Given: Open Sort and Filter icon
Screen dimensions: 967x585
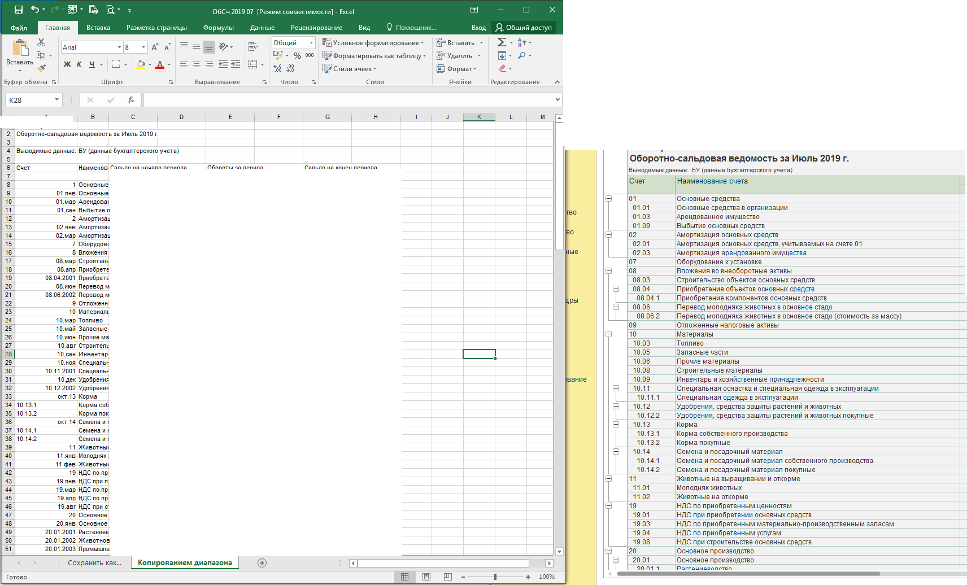Looking at the screenshot, I should pos(522,42).
